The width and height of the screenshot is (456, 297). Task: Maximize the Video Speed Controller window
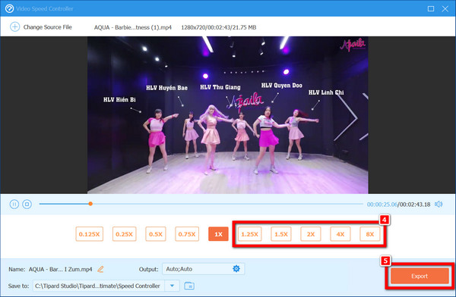pos(431,8)
